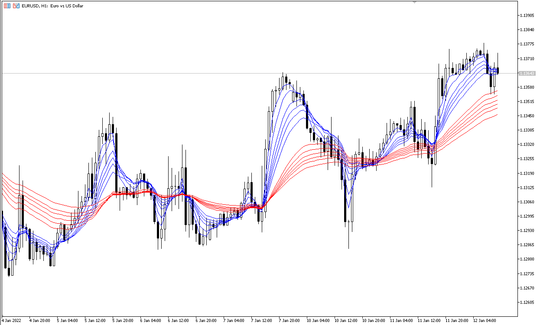
Task: Select the 12 Jan 04:00 time label
Action: pos(484,321)
